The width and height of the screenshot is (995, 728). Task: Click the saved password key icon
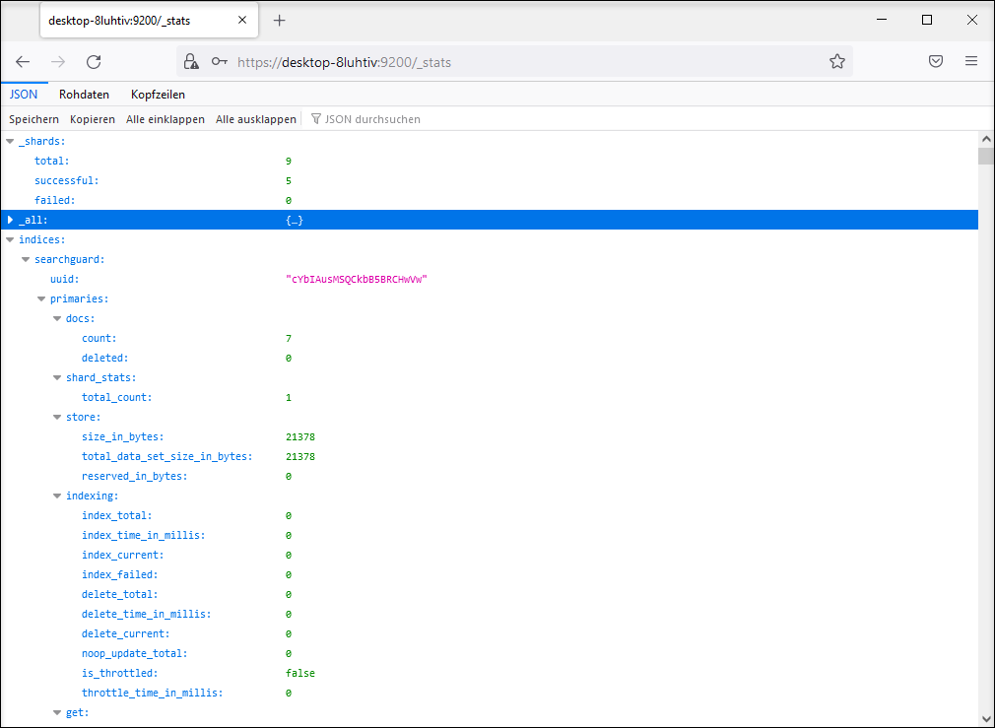click(220, 61)
